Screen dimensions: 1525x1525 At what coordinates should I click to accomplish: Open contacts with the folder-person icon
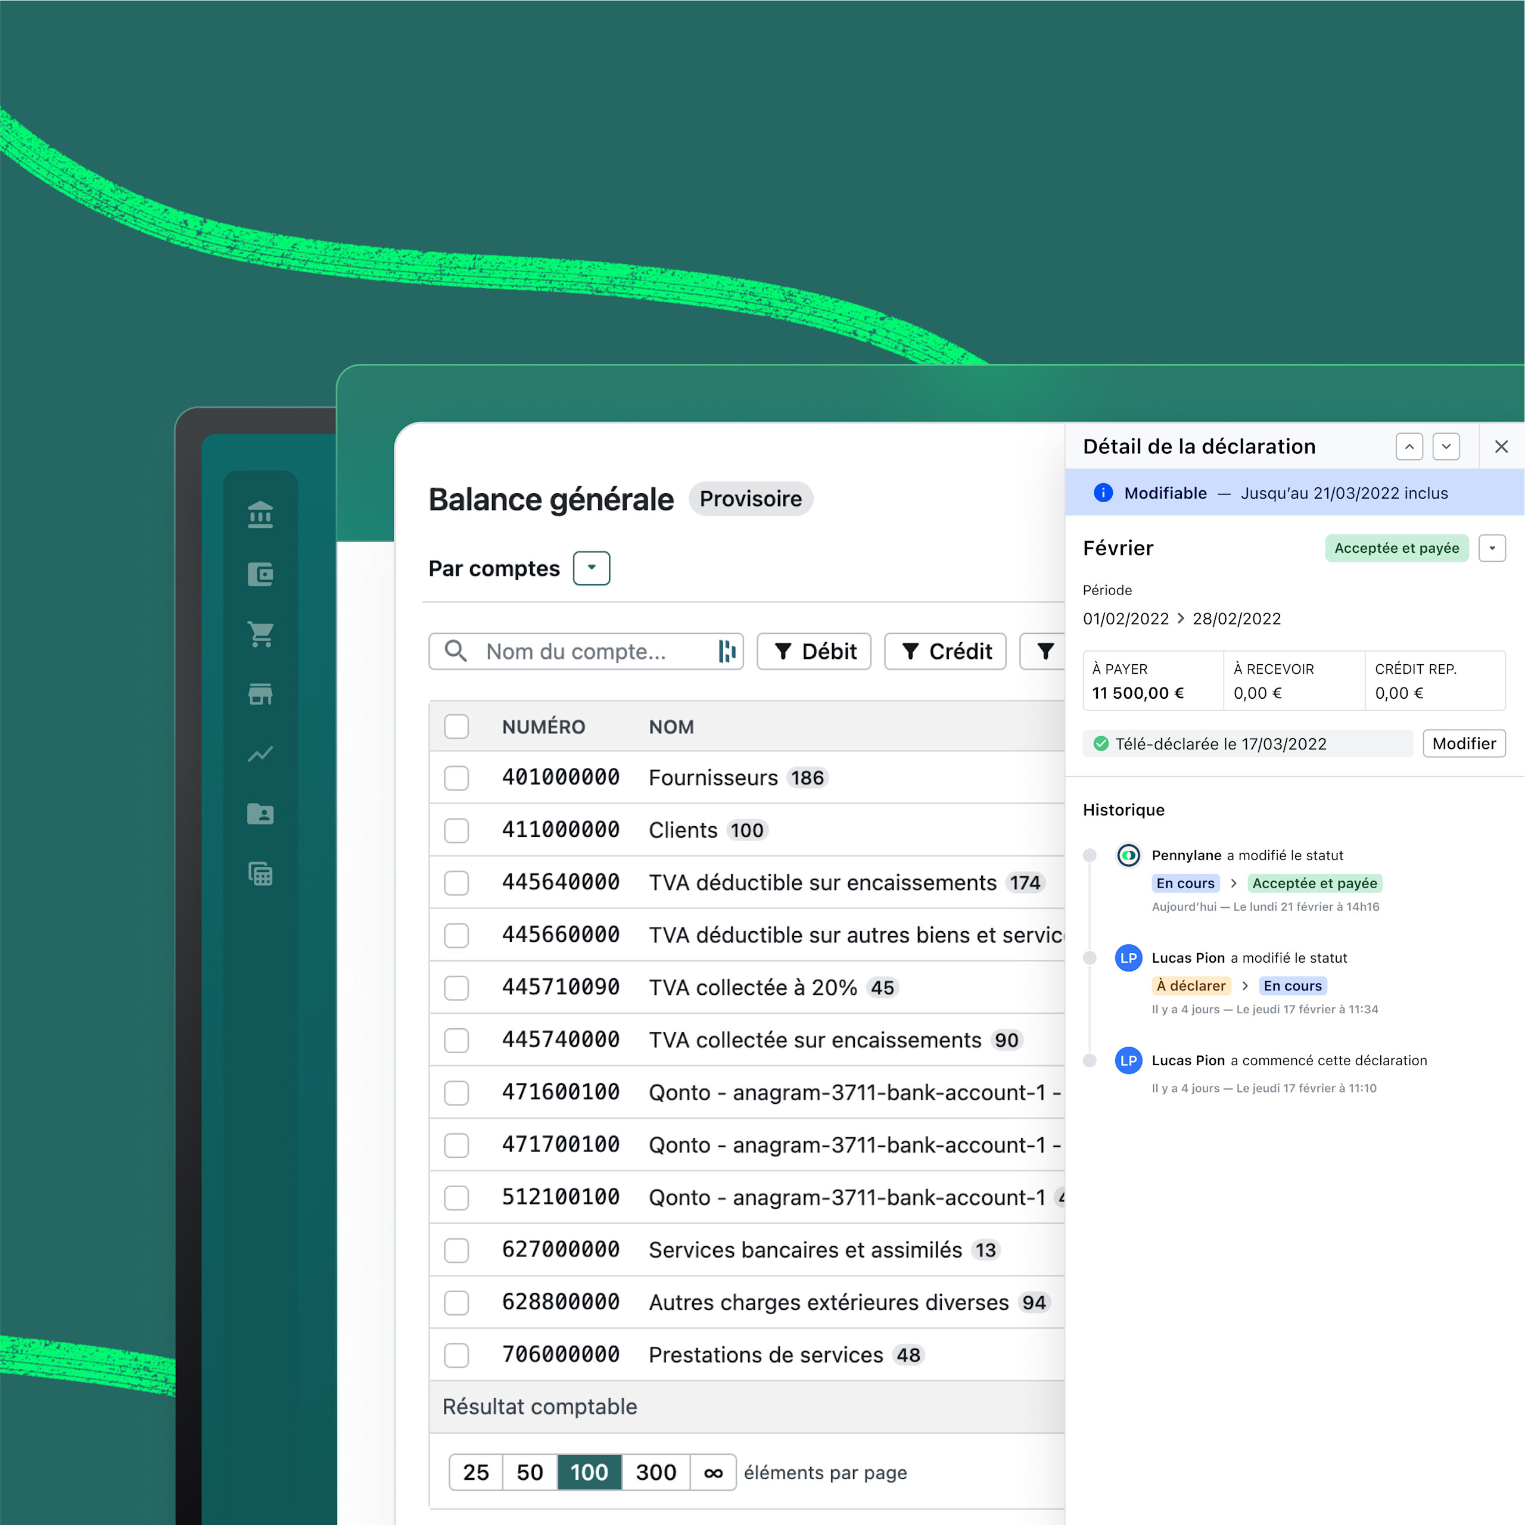coord(260,814)
